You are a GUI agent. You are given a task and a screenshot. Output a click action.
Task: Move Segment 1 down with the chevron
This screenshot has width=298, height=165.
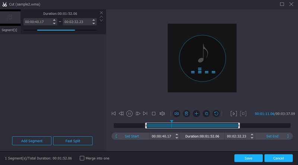pyautogui.click(x=101, y=20)
